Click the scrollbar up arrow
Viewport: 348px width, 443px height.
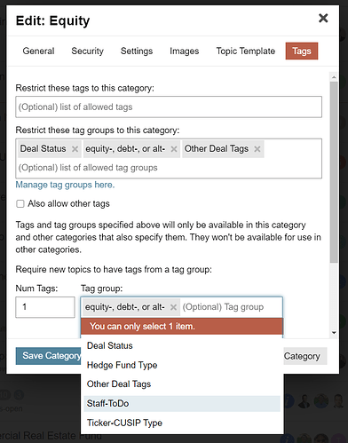point(334,77)
